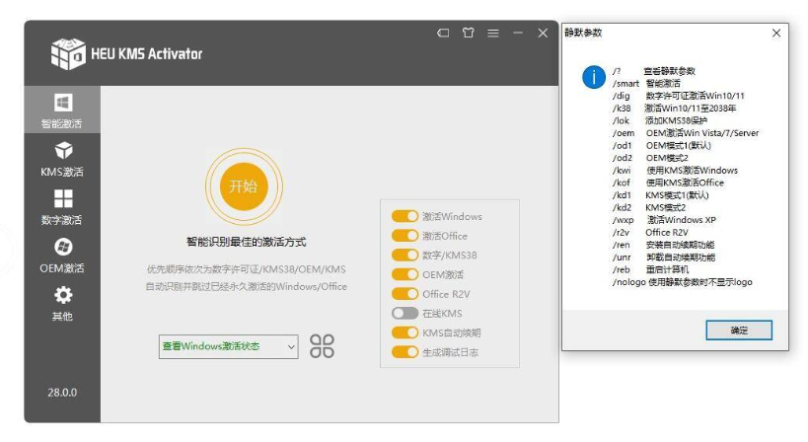Minimize the HEU KMS Activator window
This screenshot has height=442, width=808.
point(518,33)
